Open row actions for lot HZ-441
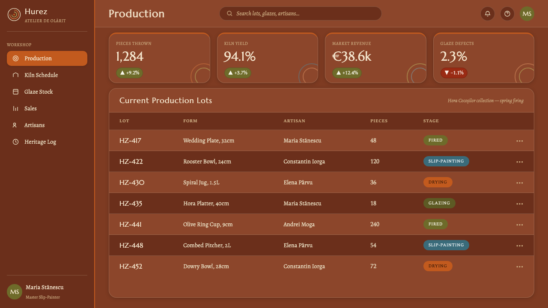The image size is (548, 308). point(520,225)
